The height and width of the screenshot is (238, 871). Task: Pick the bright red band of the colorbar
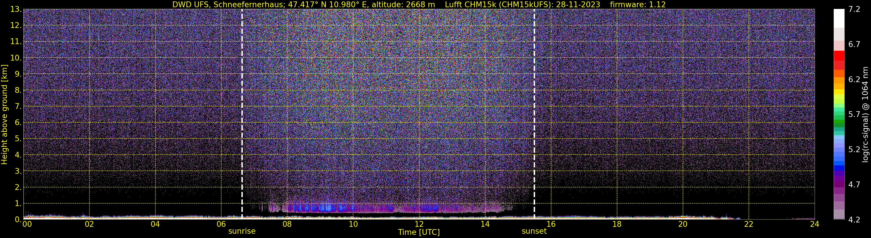[839, 56]
